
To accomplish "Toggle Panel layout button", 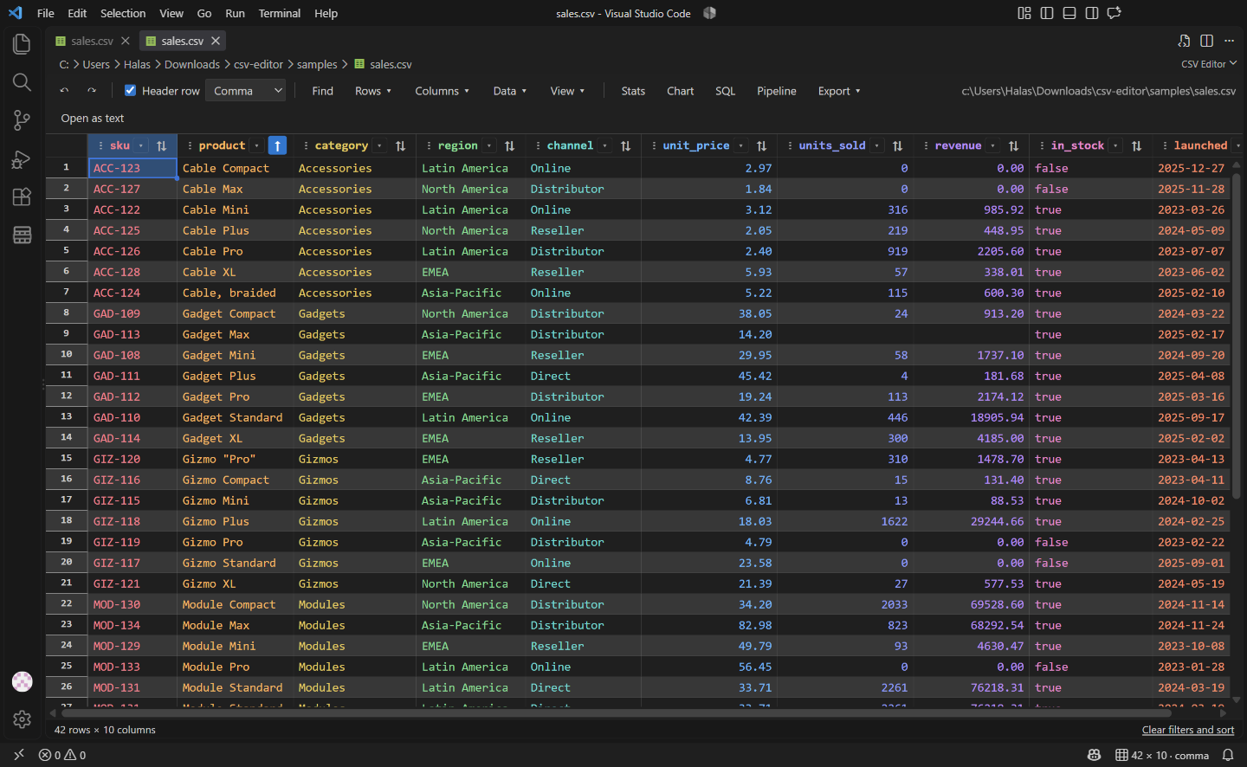I will [1069, 13].
